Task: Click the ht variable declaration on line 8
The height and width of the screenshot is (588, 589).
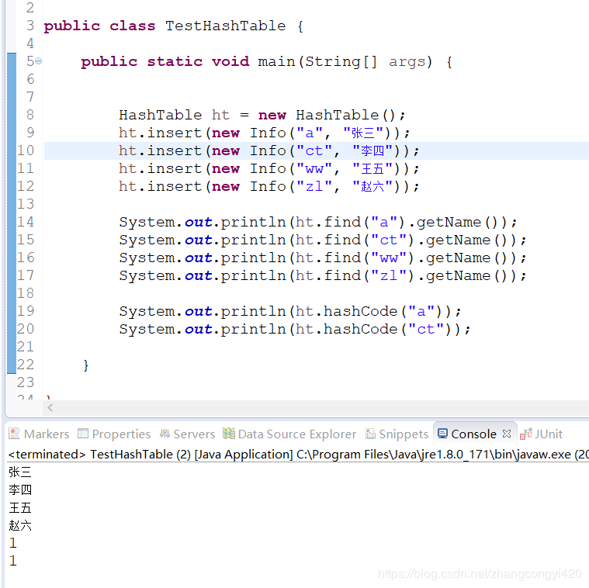Action: coord(220,115)
